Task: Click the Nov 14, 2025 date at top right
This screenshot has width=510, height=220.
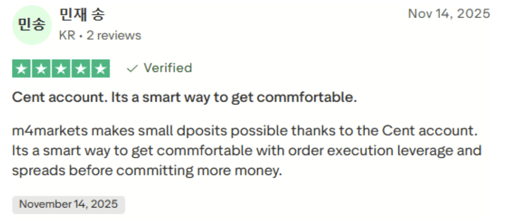Action: [448, 13]
